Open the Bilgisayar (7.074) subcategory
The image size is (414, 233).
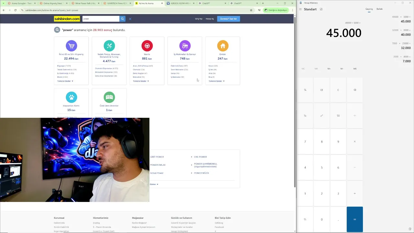pos(64,66)
